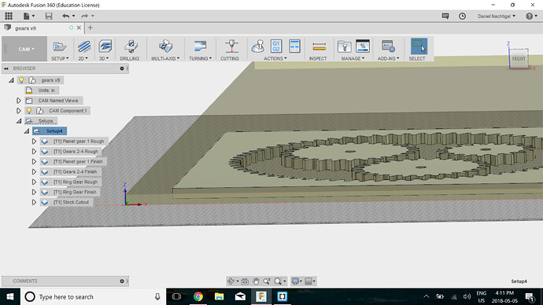Expand CAM Named Views folder
Screen dimensions: 543x305
point(19,101)
